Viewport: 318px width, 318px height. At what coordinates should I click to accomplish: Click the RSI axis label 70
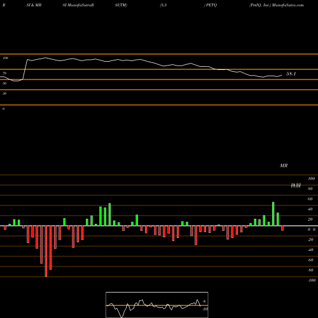click(4, 73)
